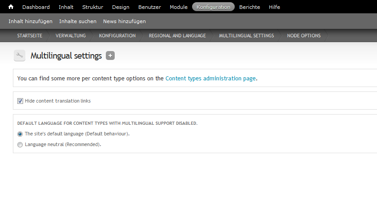377x214 pixels.
Task: Click the Inhalt hinzufügen shortcut
Action: click(x=30, y=21)
